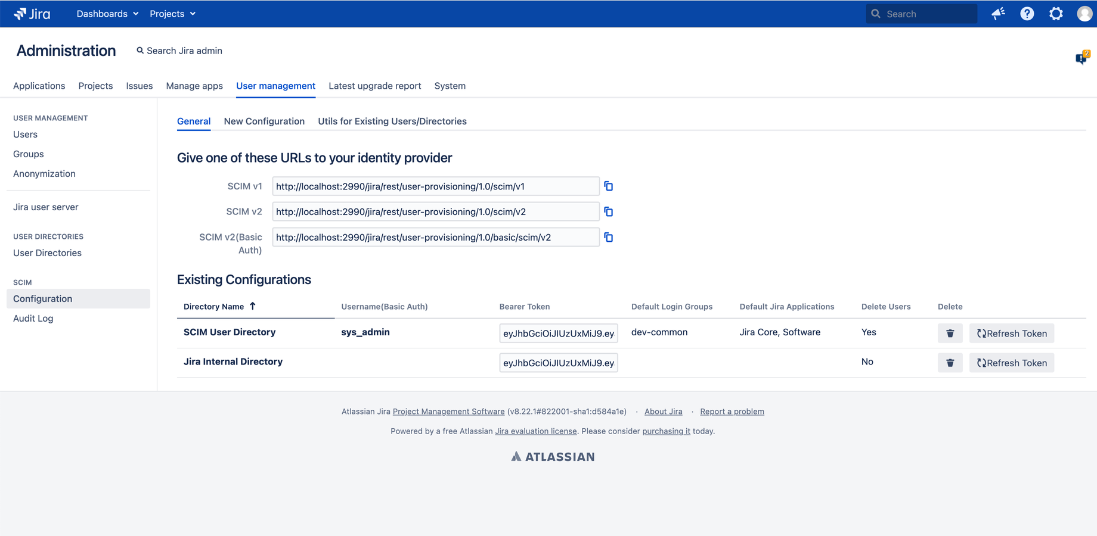Open the Jira logo home link
1097x536 pixels.
click(x=32, y=14)
